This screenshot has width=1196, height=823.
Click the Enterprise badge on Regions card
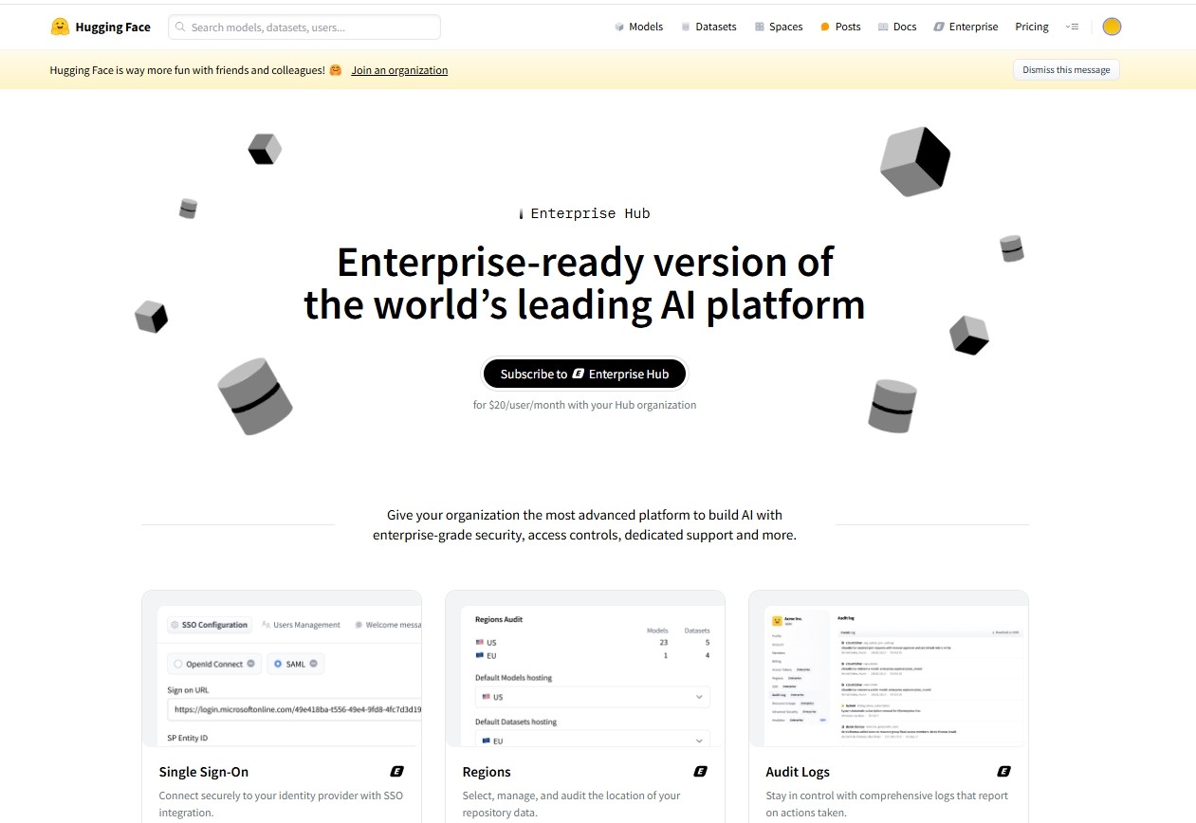pyautogui.click(x=701, y=772)
